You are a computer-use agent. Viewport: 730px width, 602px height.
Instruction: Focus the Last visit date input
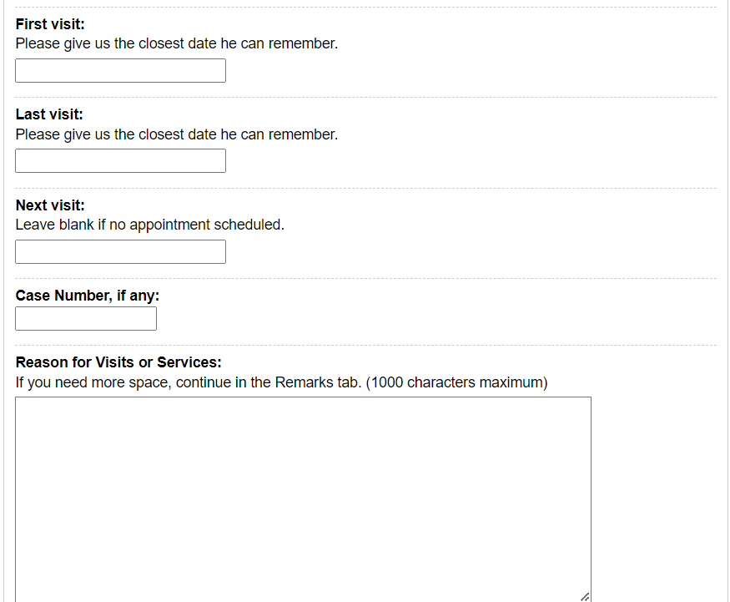120,161
